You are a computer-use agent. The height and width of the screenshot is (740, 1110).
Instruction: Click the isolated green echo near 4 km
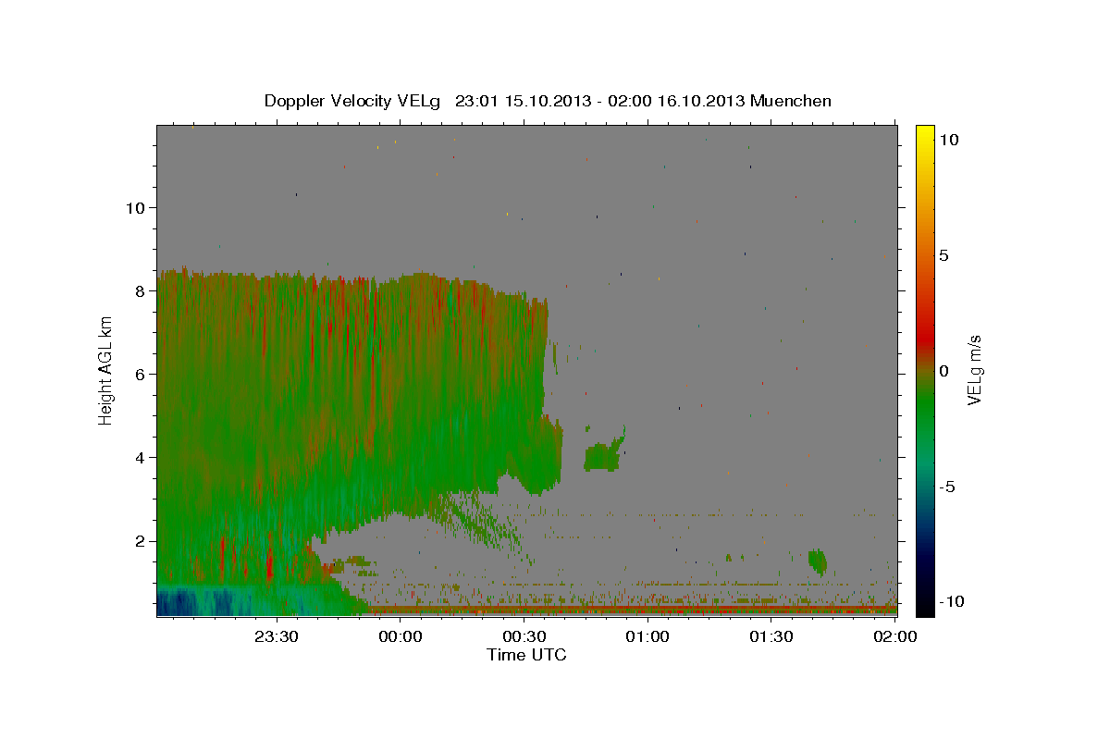(x=603, y=456)
